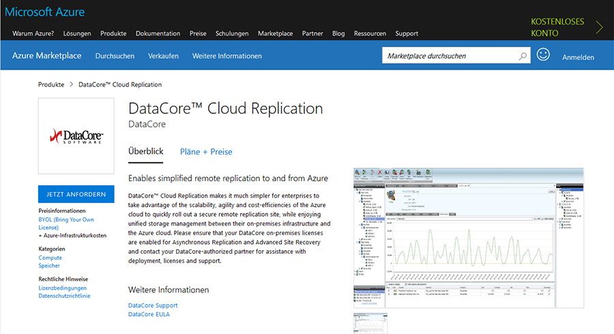The image size is (614, 334).
Task: Click the Jetzt Anfordern button
Action: 76,194
